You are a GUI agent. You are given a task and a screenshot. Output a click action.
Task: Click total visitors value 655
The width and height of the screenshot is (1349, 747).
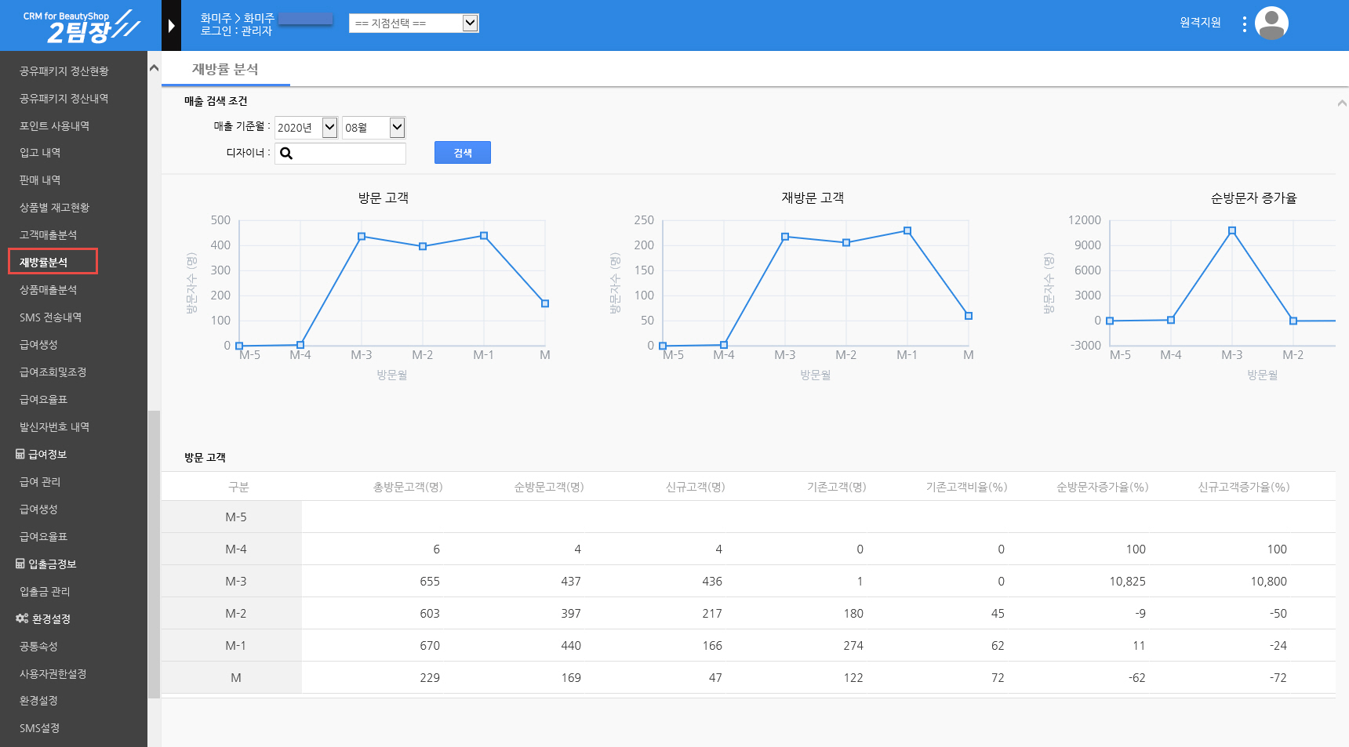click(430, 582)
